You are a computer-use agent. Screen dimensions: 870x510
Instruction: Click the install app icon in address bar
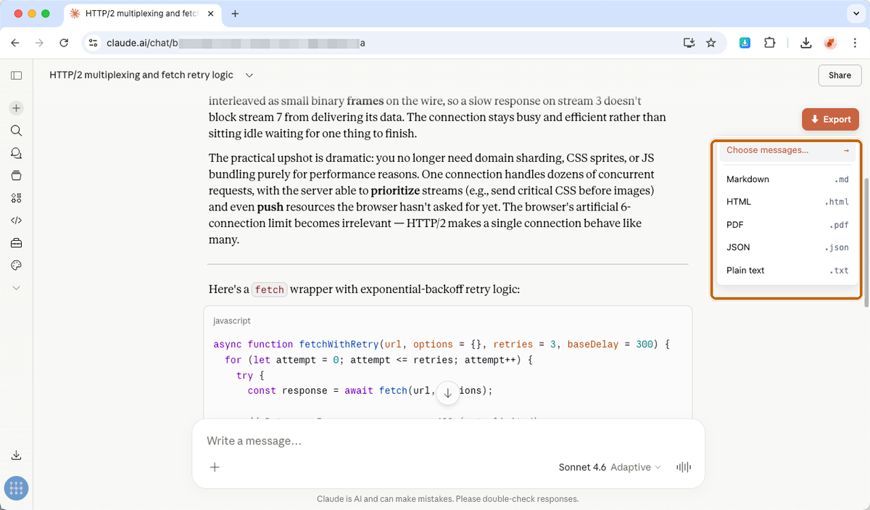(x=689, y=44)
